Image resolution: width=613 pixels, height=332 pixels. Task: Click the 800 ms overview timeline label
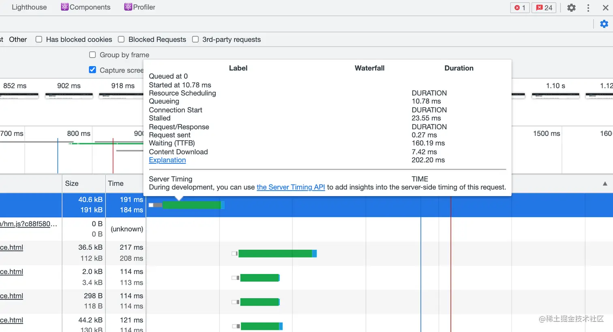pyautogui.click(x=79, y=133)
